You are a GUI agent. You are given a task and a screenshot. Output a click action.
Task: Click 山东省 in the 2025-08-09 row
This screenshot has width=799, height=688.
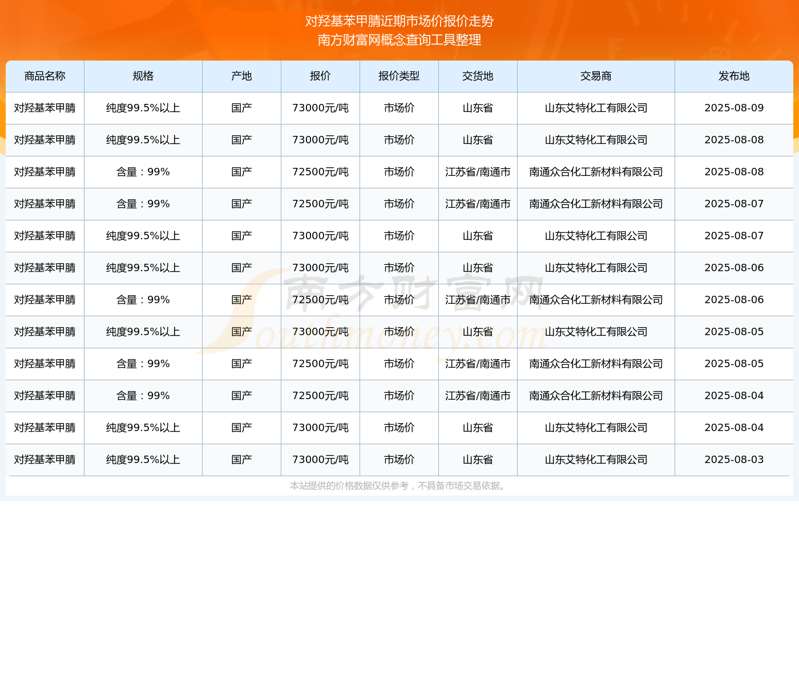pos(478,108)
